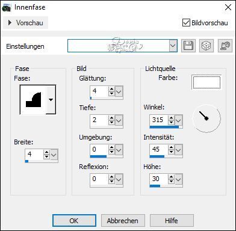The height and width of the screenshot is (231, 236).
Task: Confirm with the OK button
Action: 74,221
